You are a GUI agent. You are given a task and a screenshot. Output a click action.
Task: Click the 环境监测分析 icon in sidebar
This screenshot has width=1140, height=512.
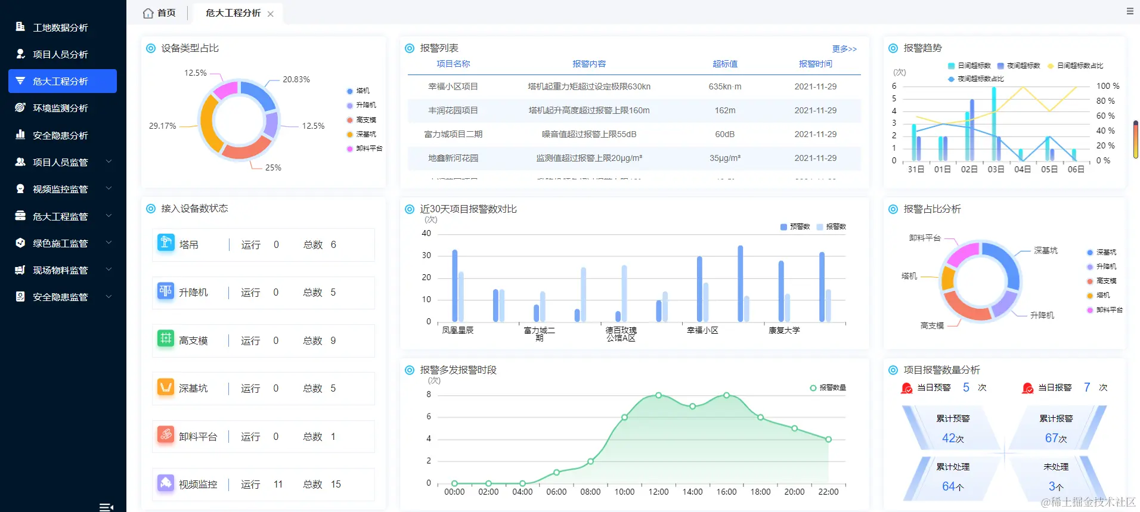(20, 107)
